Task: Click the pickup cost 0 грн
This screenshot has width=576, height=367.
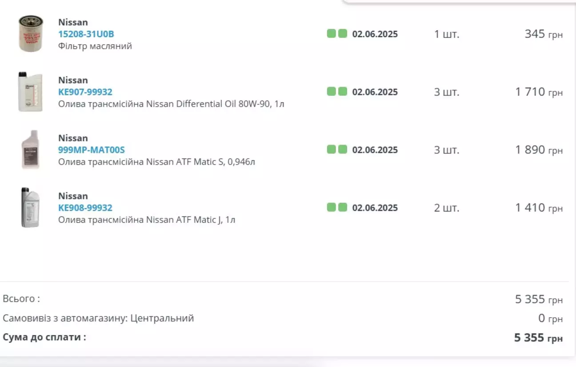Action: click(x=551, y=318)
